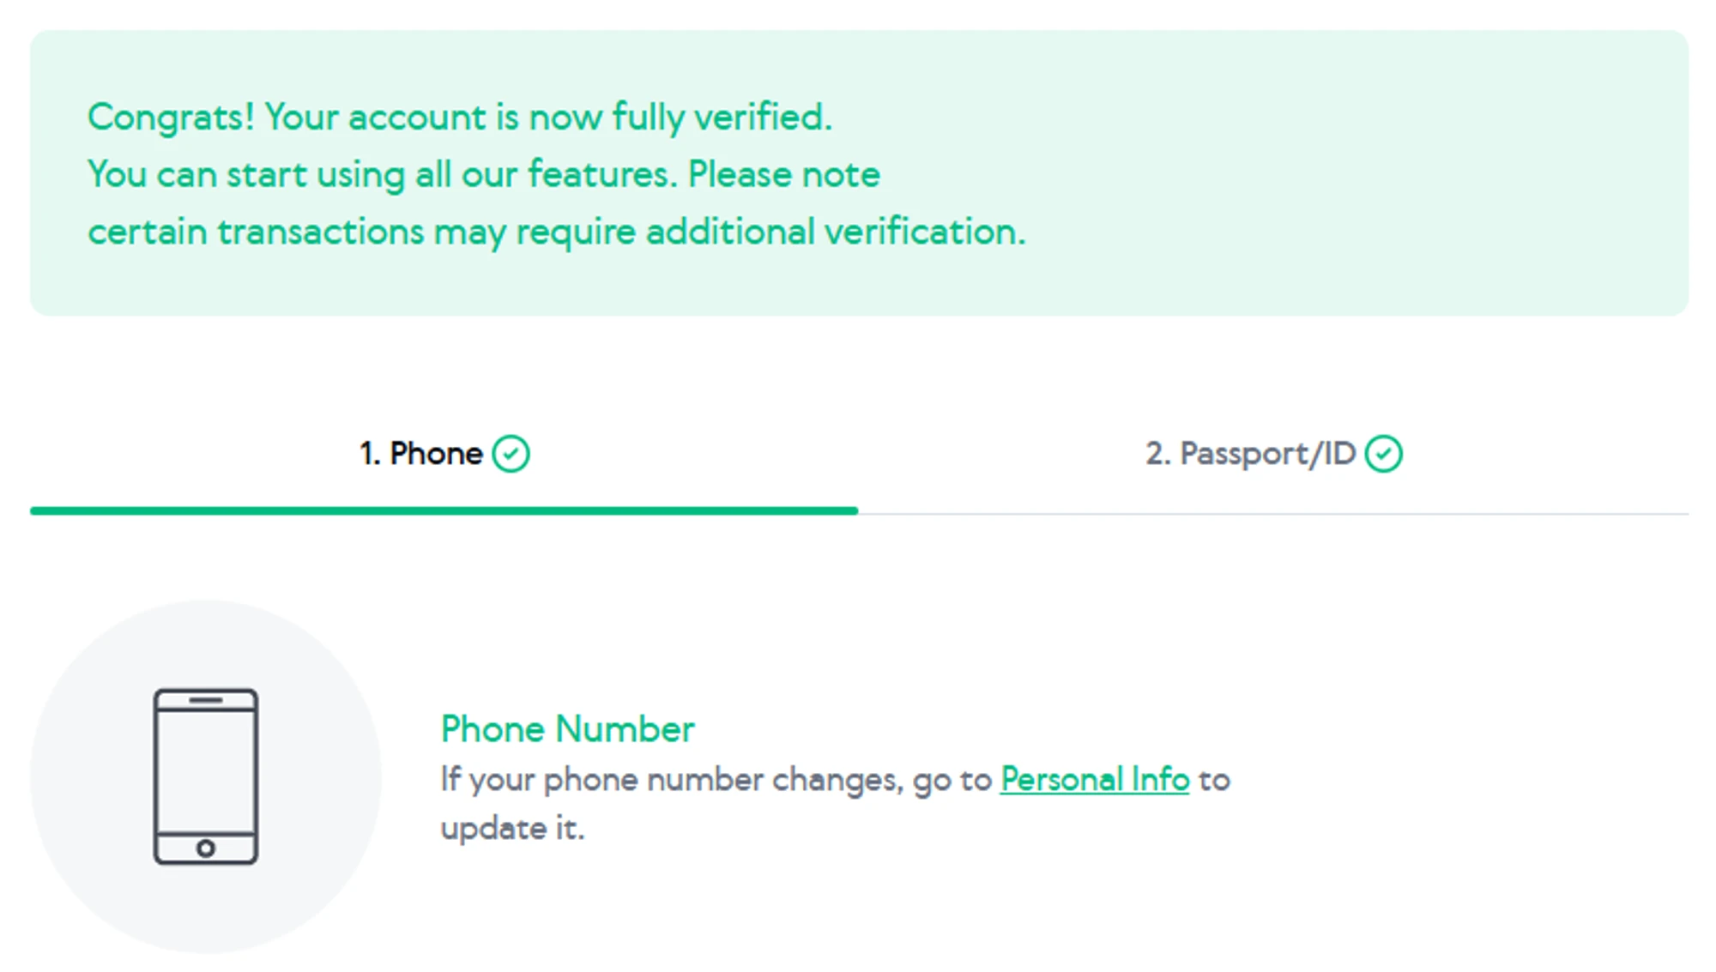The image size is (1716, 972).
Task: Click the green checkmark beside Phone
Action: 511,454
